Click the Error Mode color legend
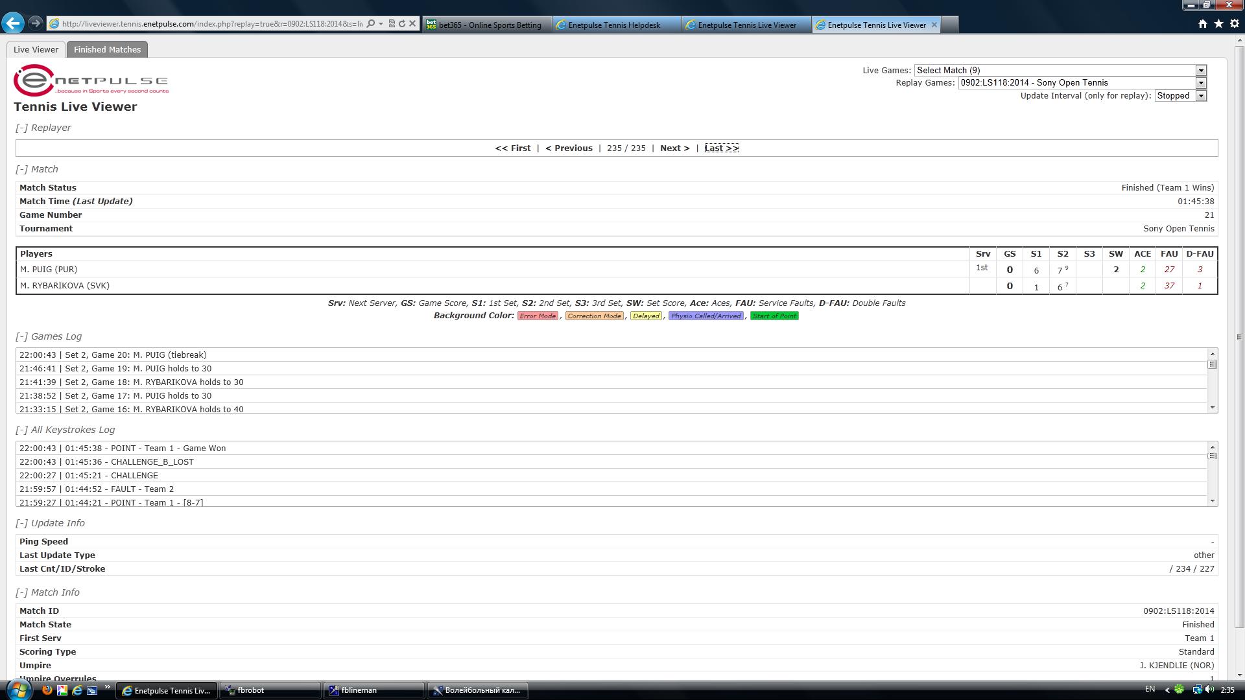Screen dimensions: 1245x700 click(x=538, y=316)
